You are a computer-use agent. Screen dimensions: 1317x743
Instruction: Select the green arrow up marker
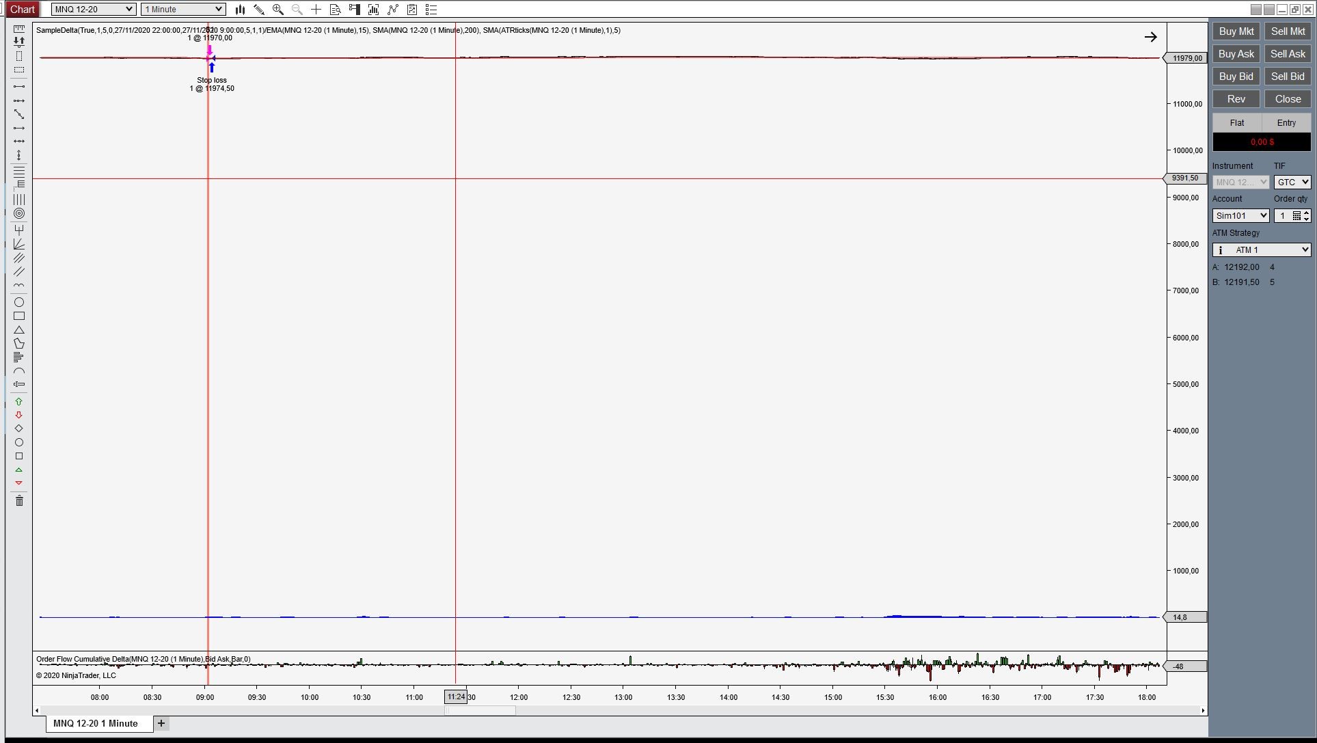coord(19,401)
